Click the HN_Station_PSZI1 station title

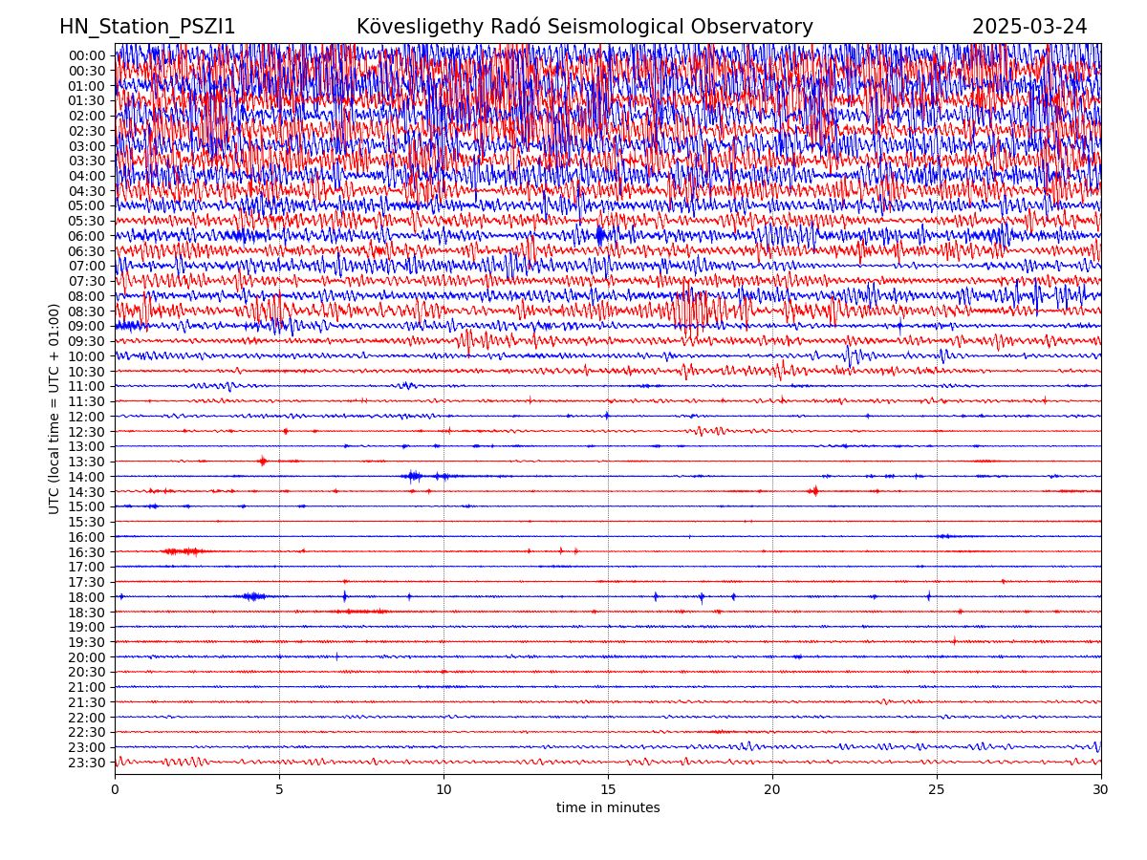coord(147,27)
